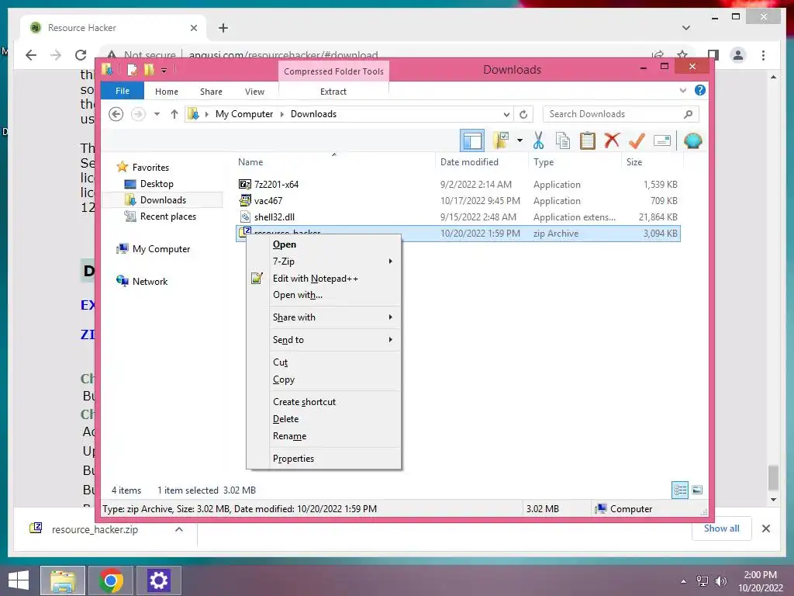The image size is (794, 596).
Task: Switch to the View ribbon tab
Action: click(x=254, y=92)
